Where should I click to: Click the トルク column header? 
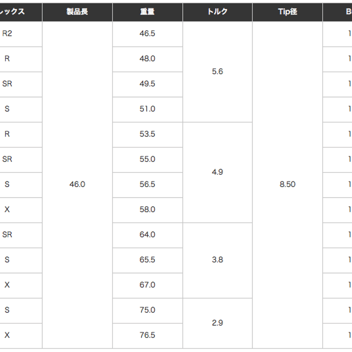(x=218, y=12)
